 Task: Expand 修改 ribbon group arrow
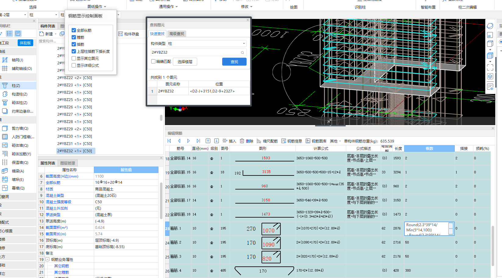point(251,7)
